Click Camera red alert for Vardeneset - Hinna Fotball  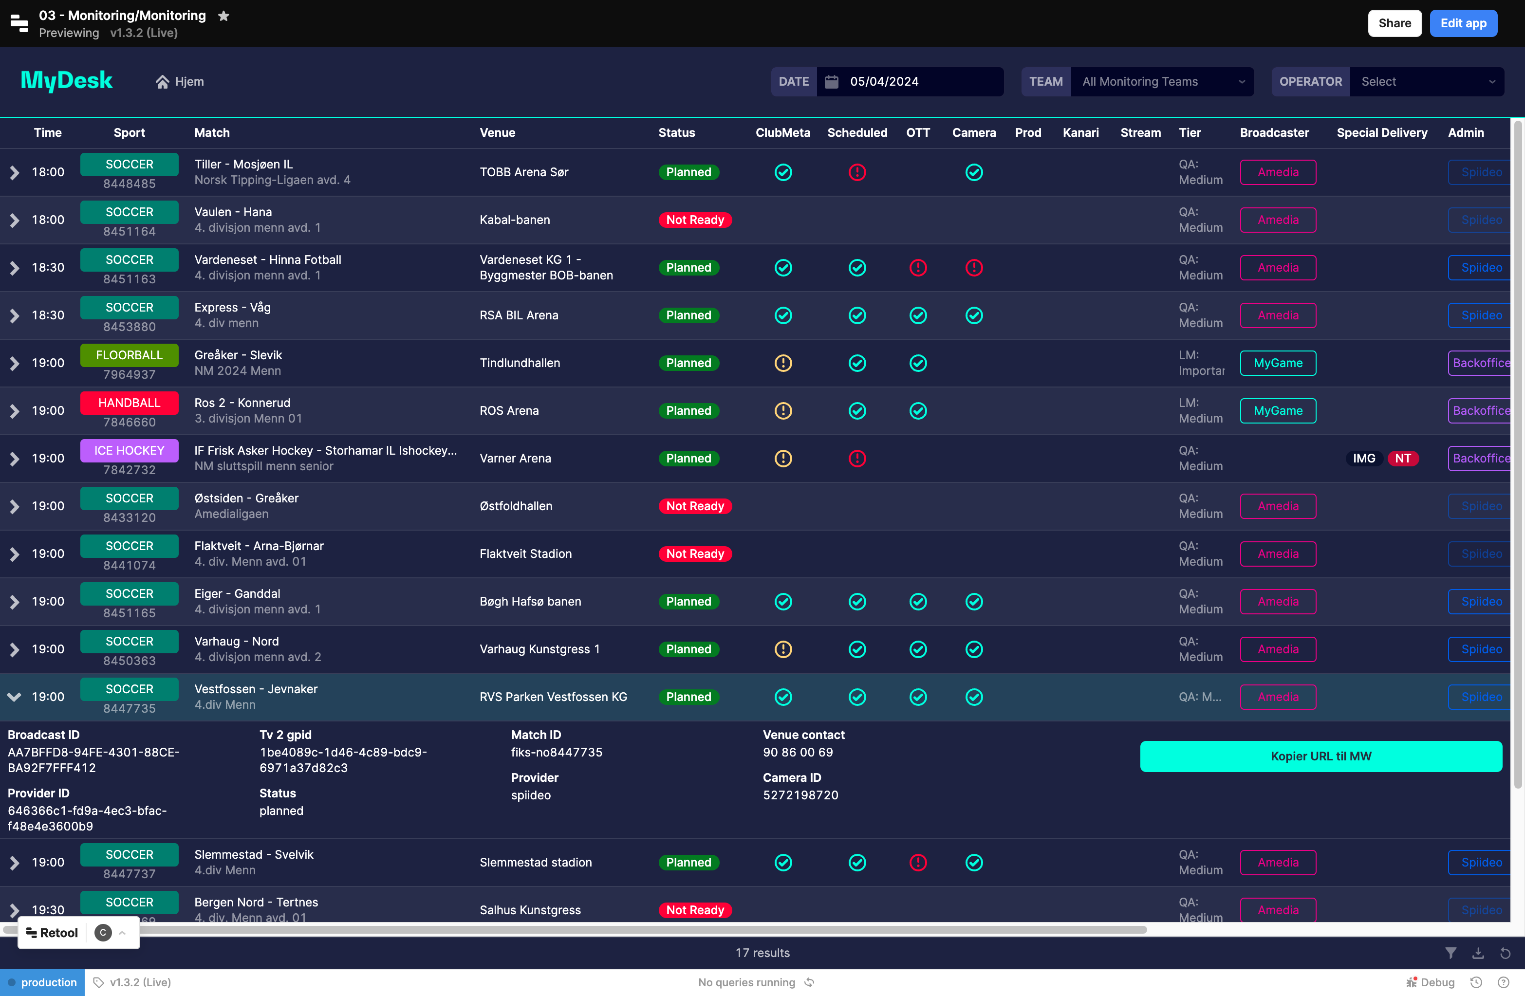coord(974,268)
